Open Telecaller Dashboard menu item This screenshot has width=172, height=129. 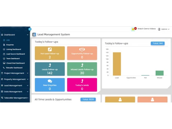pyautogui.click(x=14, y=68)
